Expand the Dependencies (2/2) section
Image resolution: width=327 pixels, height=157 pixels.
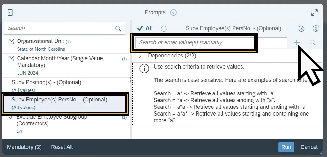click(140, 56)
